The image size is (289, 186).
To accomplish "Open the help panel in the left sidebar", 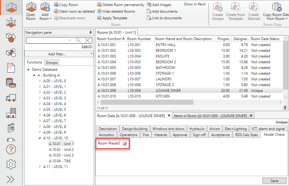I will (11, 149).
